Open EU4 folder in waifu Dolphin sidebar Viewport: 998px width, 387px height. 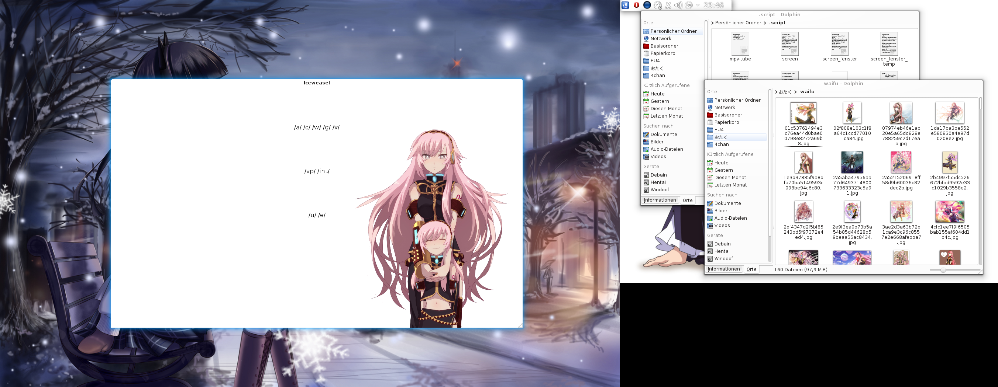click(736, 130)
